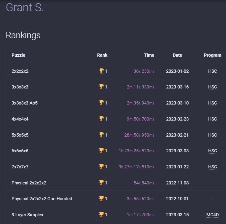Open the 2m 11s 330ms solve time
This screenshot has height=224, width=226.
pos(140,87)
